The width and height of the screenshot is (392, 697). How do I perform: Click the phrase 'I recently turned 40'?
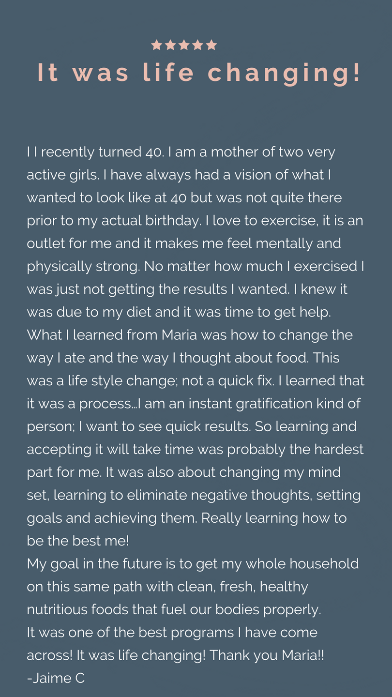click(99, 152)
